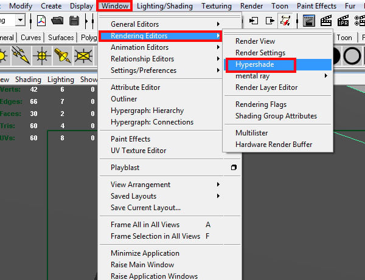
Task: Click the open scene folder icon
Action: tap(57, 21)
